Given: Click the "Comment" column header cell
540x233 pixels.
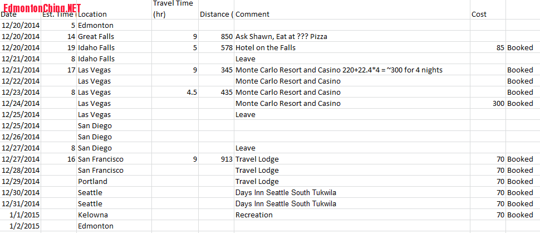Looking at the screenshot, I should pyautogui.click(x=253, y=14).
